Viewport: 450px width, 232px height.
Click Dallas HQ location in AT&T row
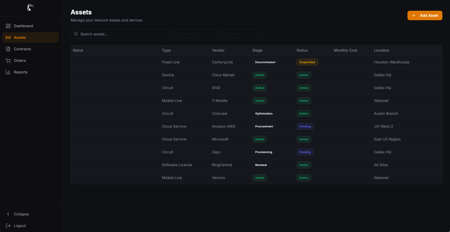coord(383,88)
